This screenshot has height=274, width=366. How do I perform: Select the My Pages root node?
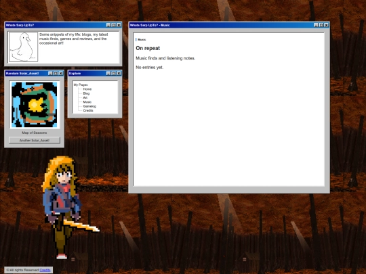(81, 85)
